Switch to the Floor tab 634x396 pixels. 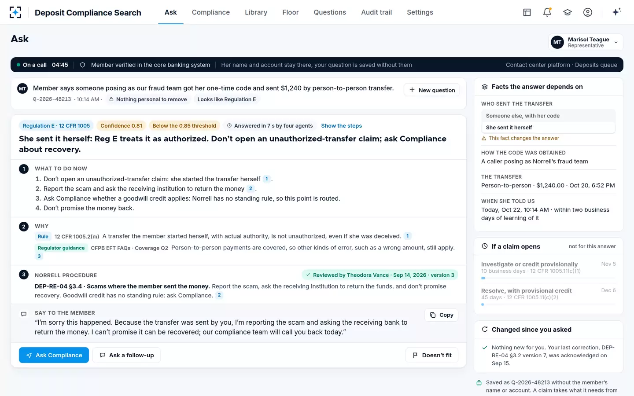tap(291, 12)
